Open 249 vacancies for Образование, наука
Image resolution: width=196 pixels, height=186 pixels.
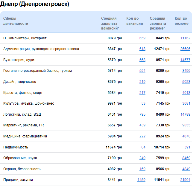point(142,158)
